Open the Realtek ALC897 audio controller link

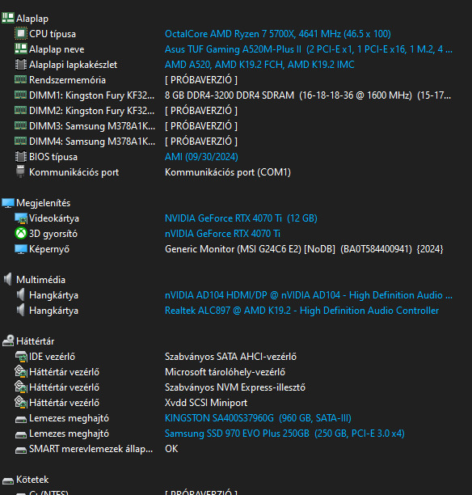301,311
